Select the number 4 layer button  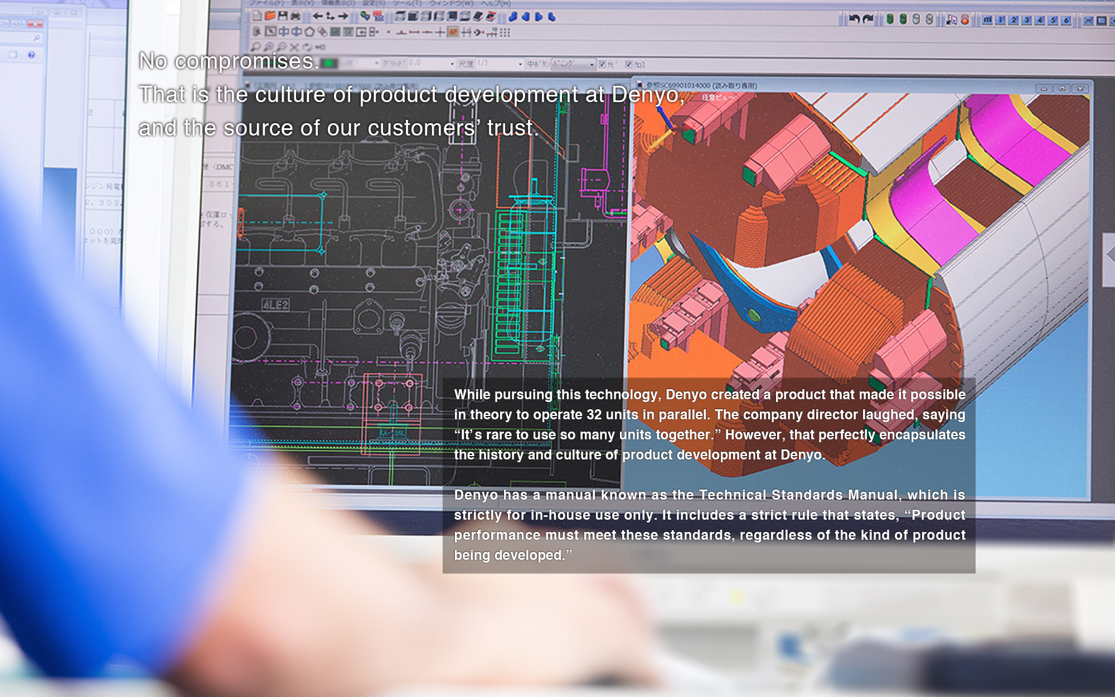click(1040, 20)
